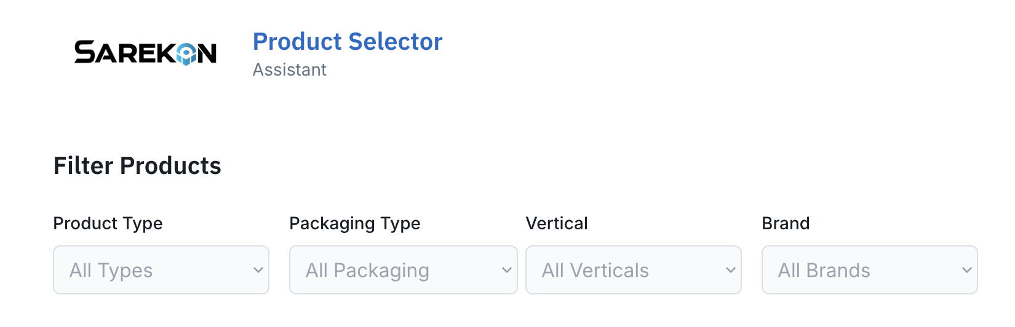The image size is (1015, 327).
Task: Click the Brand dropdown chevron arrow
Action: coord(967,270)
